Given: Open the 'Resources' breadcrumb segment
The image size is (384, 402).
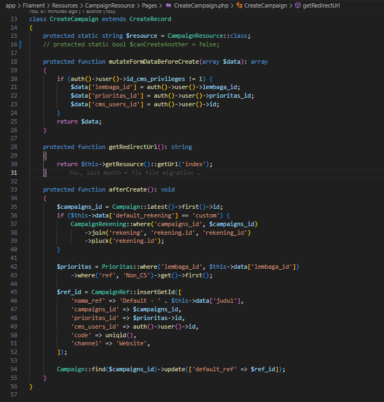Looking at the screenshot, I should 65,5.
